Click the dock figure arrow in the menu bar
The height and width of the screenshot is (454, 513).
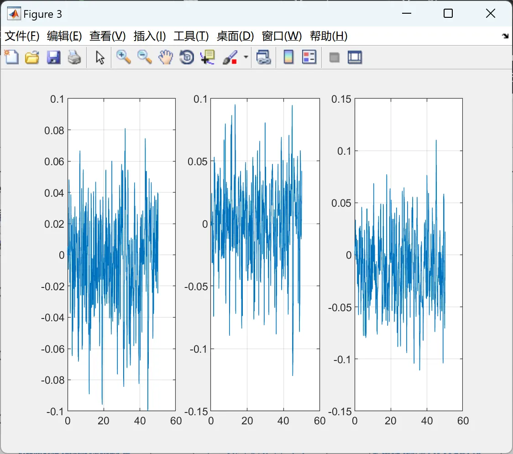506,36
